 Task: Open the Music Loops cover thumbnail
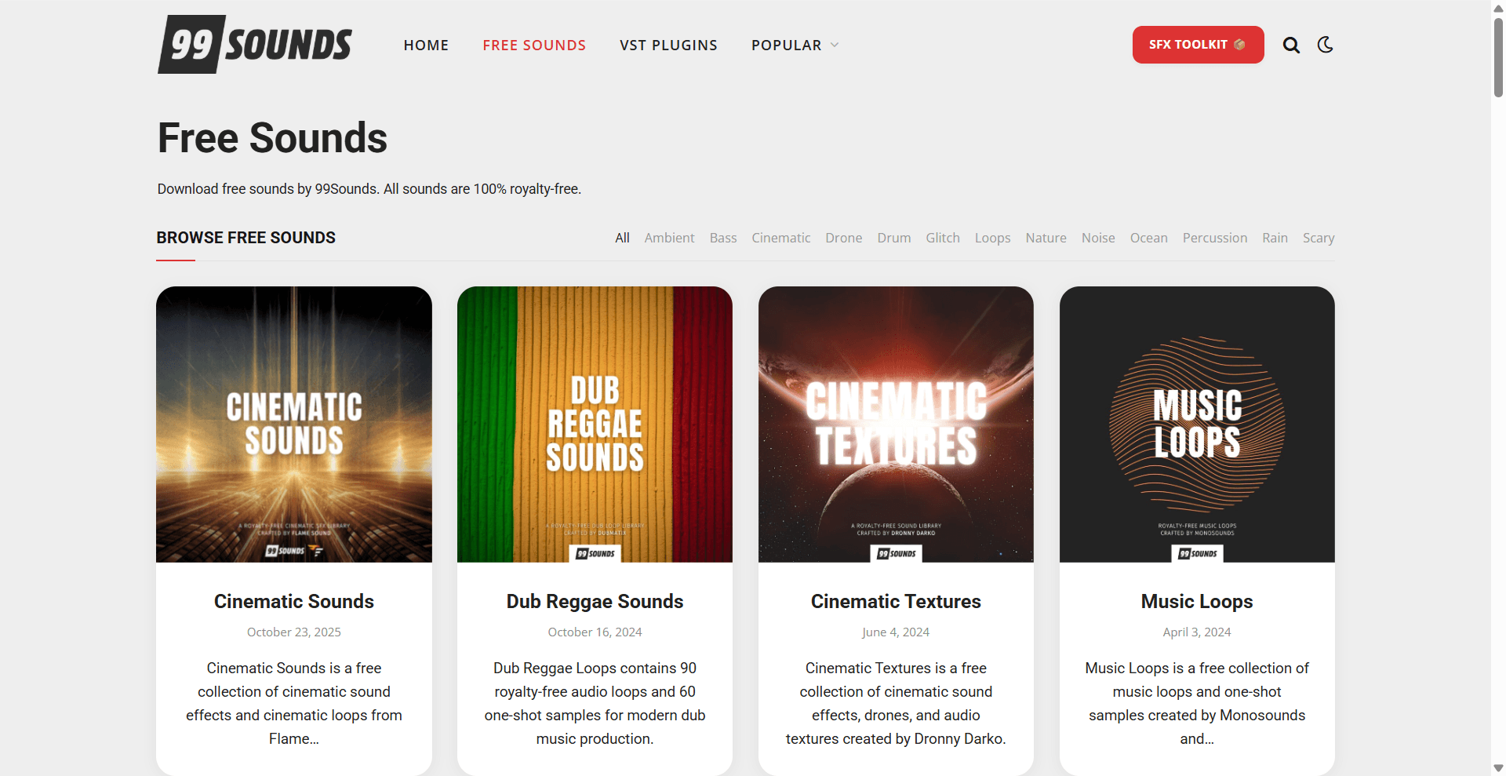(1197, 424)
